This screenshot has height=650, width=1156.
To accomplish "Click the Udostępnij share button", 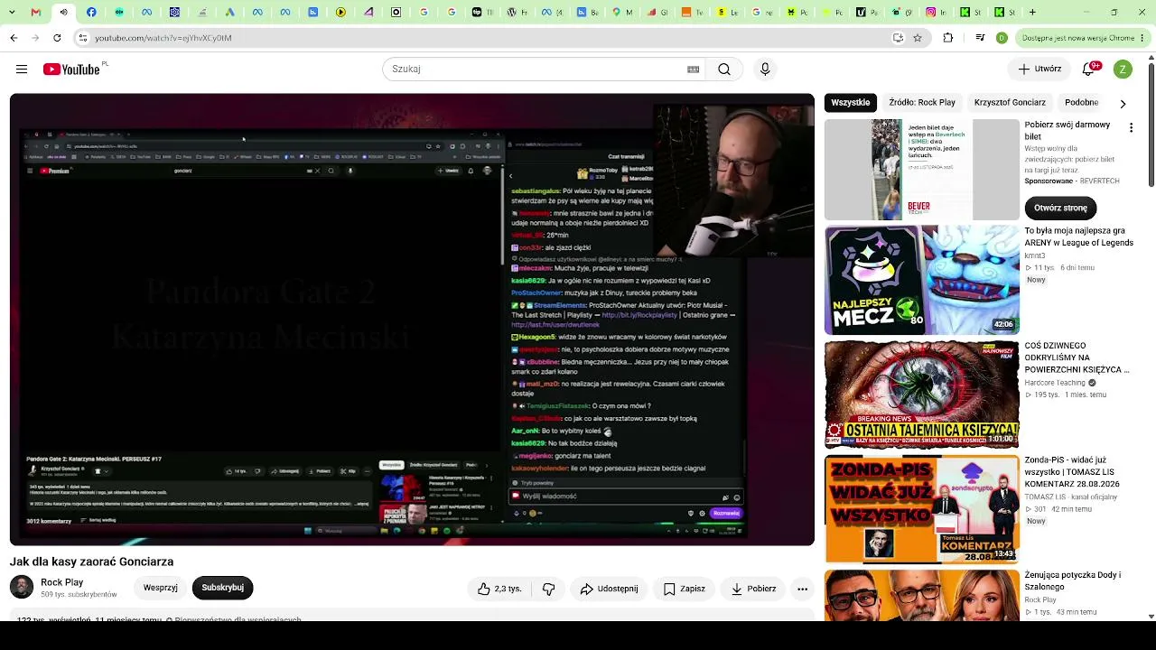I will click(x=609, y=589).
